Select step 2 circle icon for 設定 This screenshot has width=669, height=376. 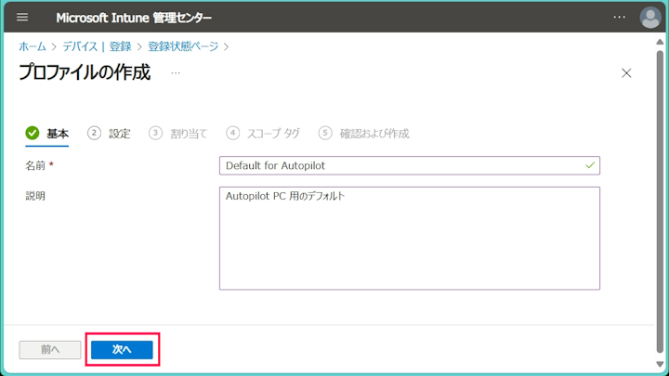click(x=94, y=133)
